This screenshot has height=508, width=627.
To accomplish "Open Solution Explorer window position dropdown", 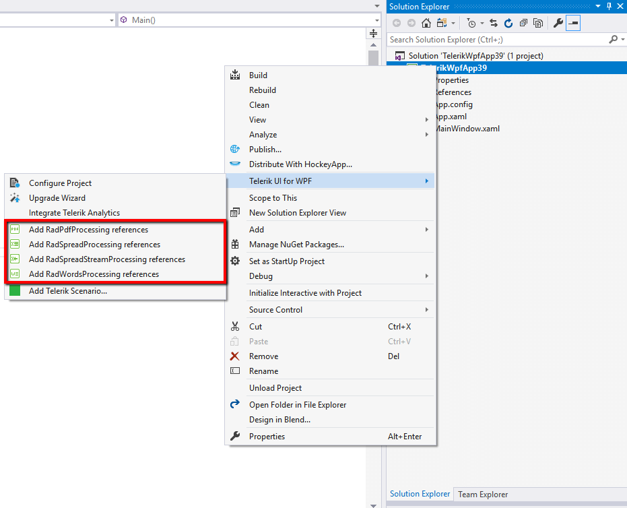I will pos(598,6).
